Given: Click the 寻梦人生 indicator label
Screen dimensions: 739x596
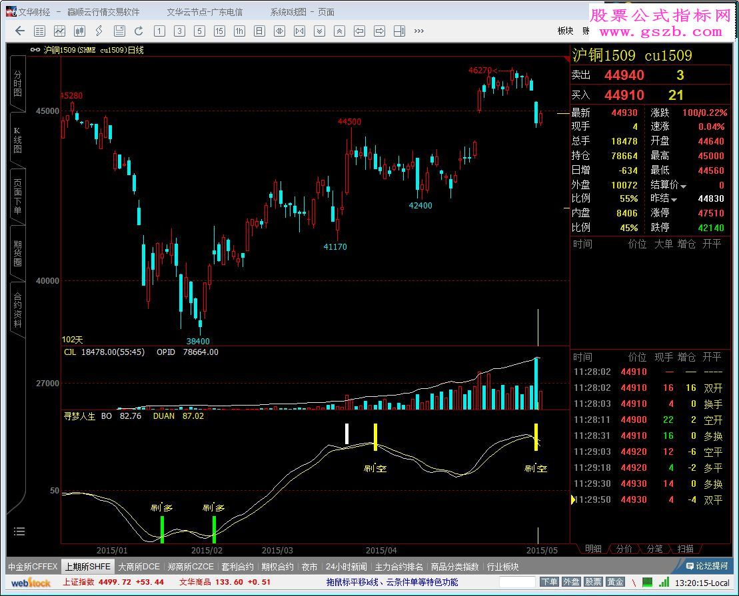Looking at the screenshot, I should [x=80, y=416].
